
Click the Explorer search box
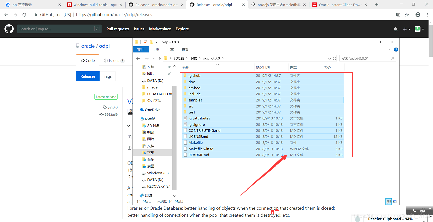368,58
